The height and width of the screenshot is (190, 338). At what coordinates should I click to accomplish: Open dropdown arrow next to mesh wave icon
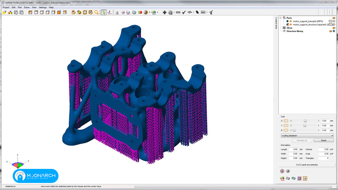click(193, 13)
